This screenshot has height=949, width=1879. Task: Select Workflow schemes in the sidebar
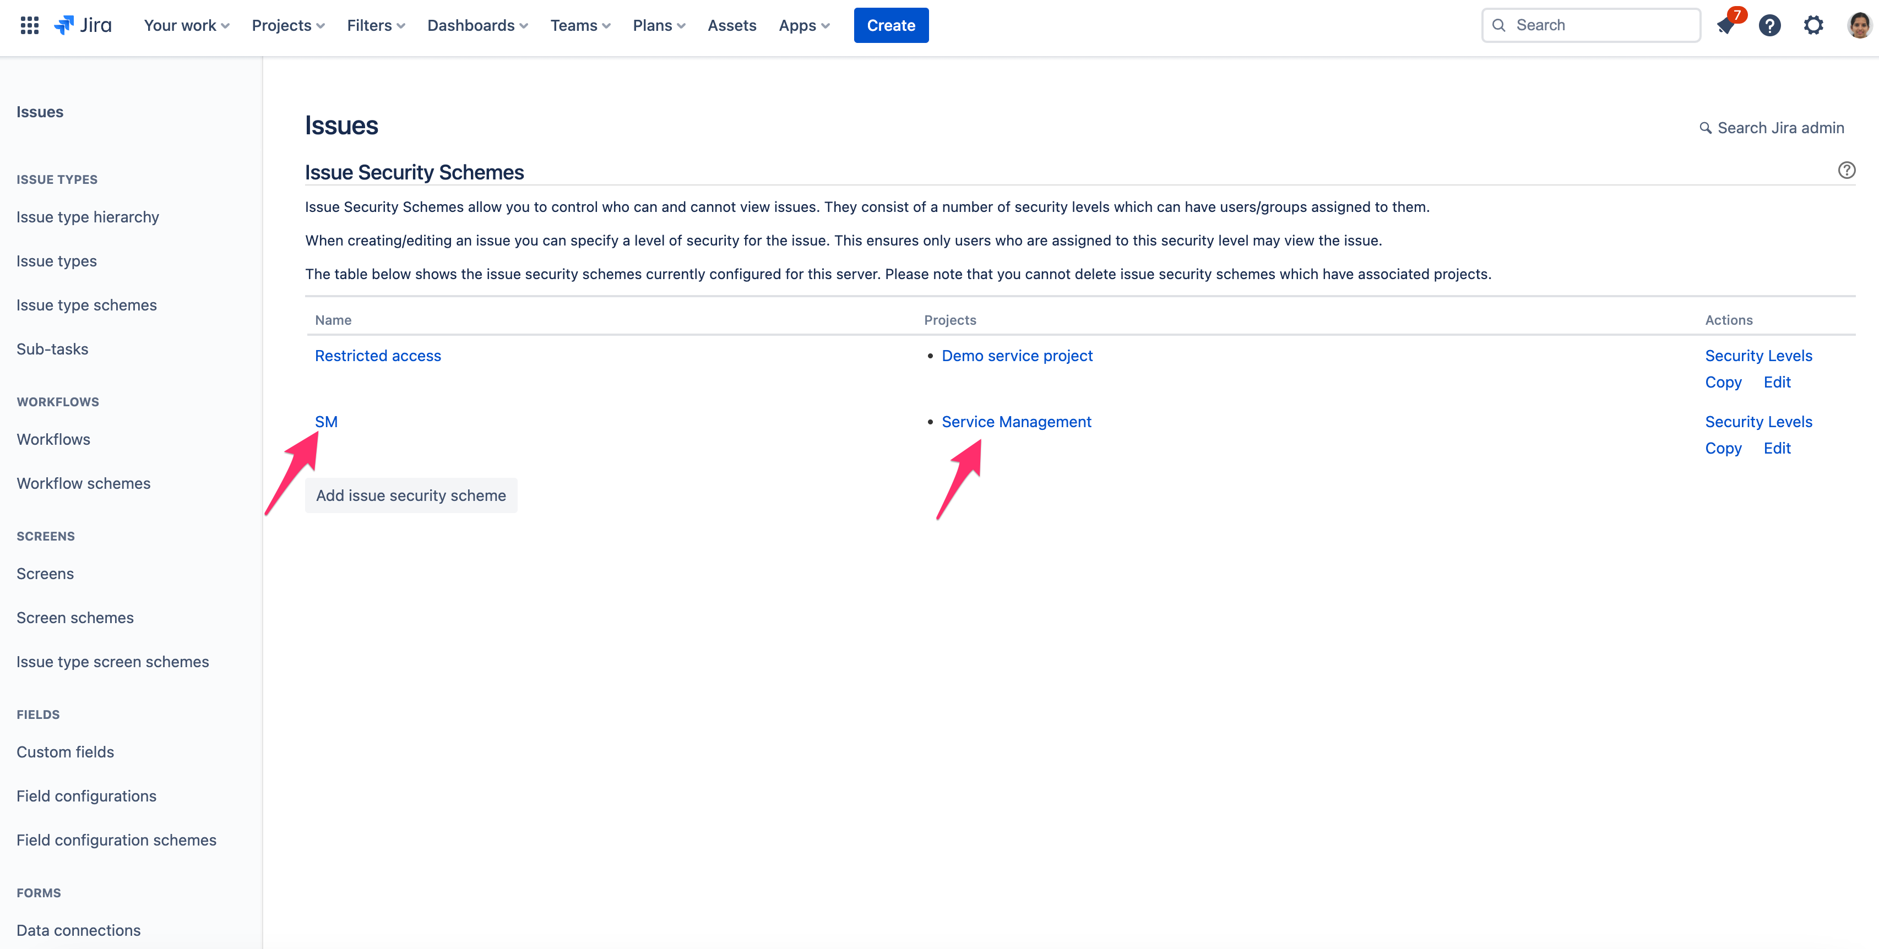coord(83,483)
